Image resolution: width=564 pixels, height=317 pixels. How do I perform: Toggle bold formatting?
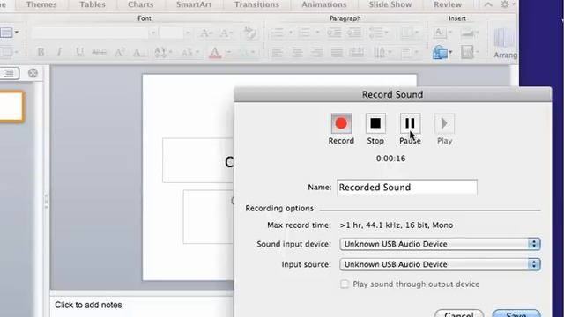(41, 53)
